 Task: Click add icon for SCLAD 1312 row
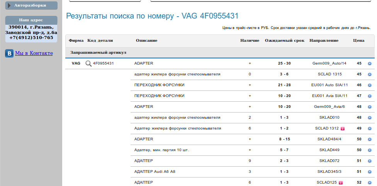tap(370, 129)
